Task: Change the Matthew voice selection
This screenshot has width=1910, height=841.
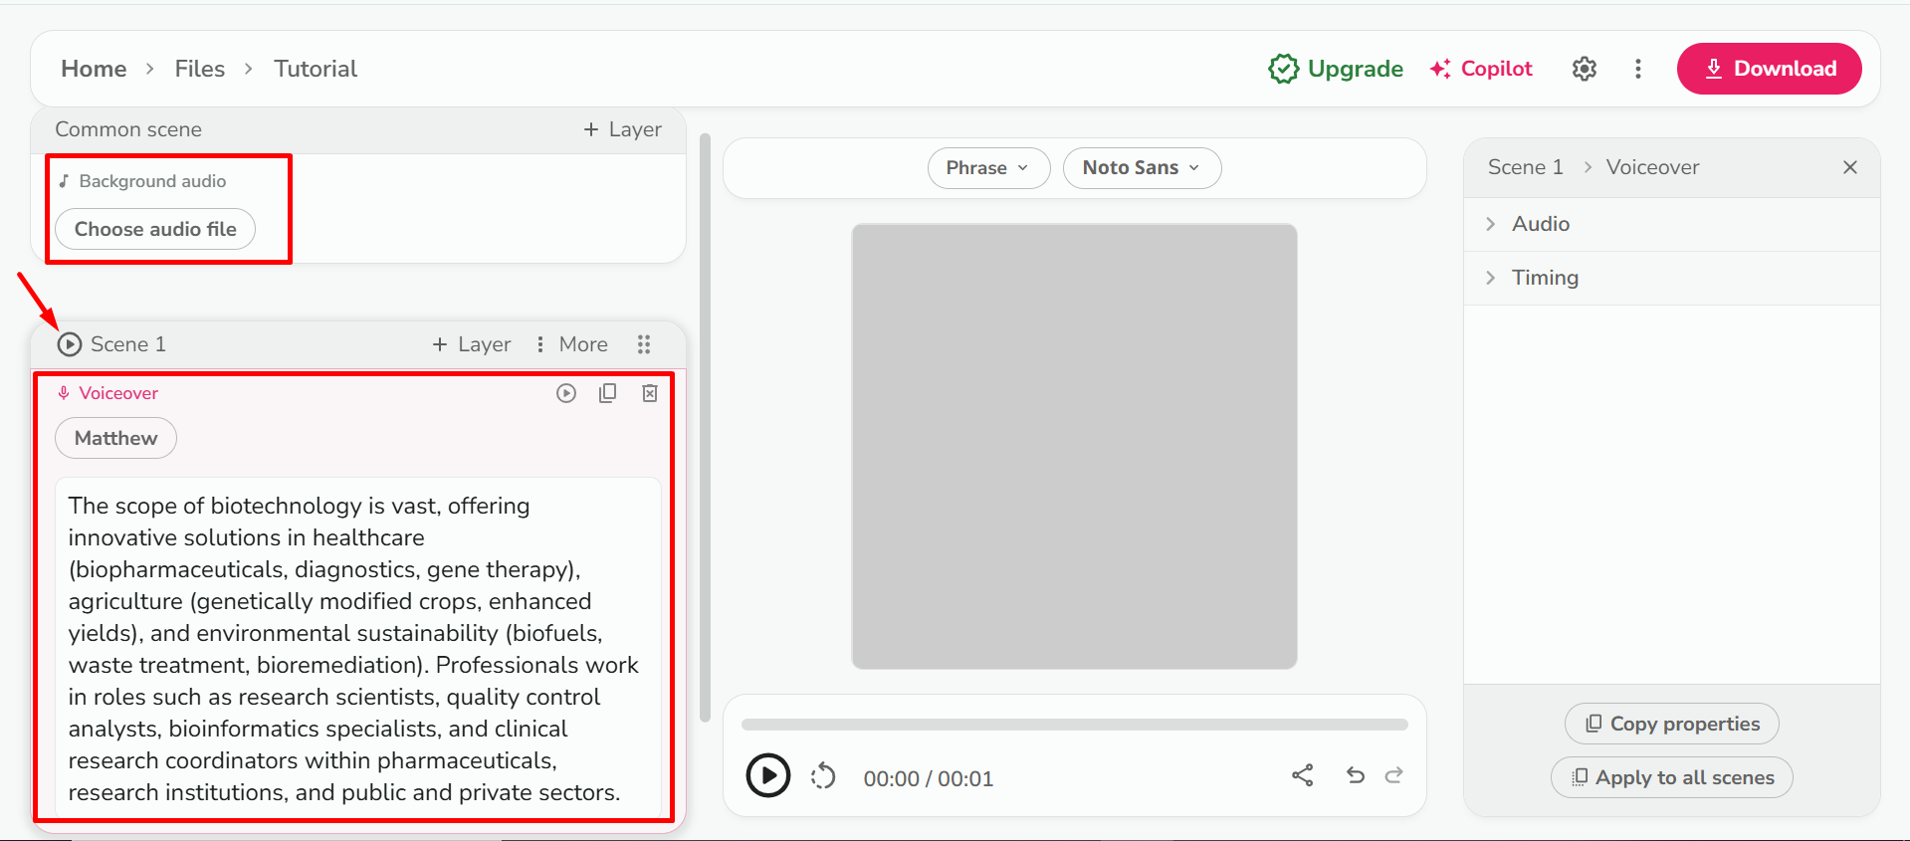Action: pyautogui.click(x=115, y=438)
